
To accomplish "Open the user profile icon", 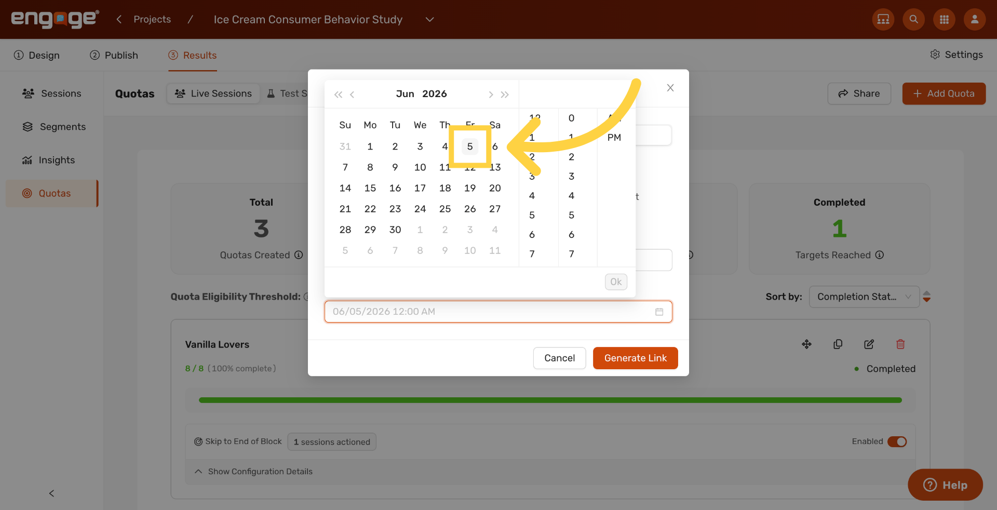I will point(975,19).
